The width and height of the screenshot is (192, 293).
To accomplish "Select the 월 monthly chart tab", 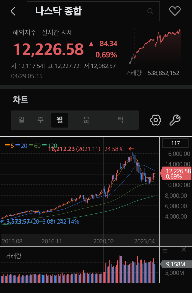I will (60, 120).
